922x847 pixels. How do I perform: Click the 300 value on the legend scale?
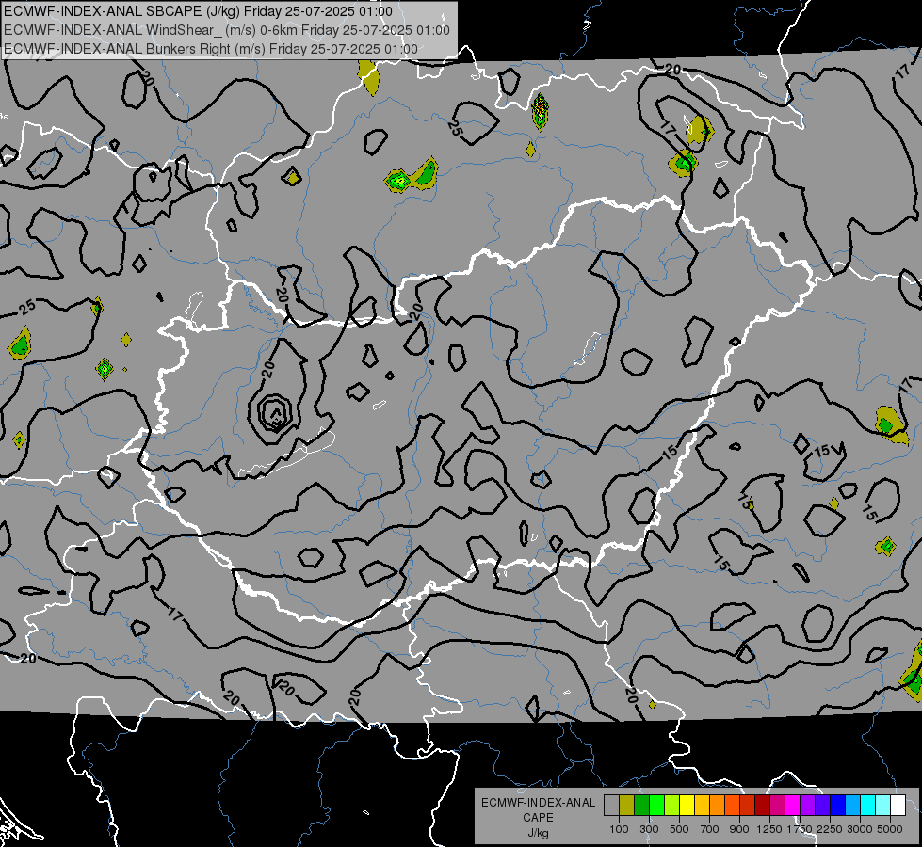(649, 829)
